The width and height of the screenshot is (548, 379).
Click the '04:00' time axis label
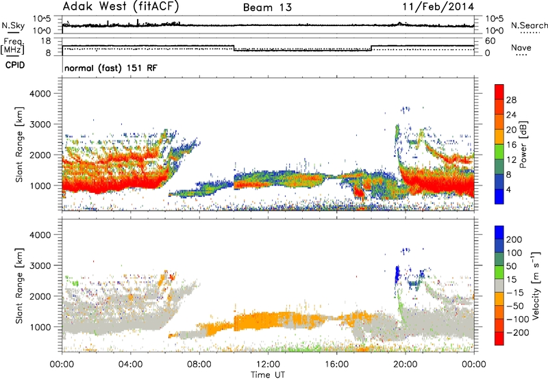click(x=130, y=365)
